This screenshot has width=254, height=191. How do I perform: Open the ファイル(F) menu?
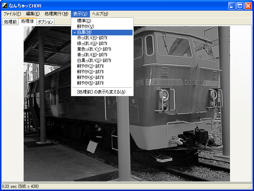(x=12, y=14)
